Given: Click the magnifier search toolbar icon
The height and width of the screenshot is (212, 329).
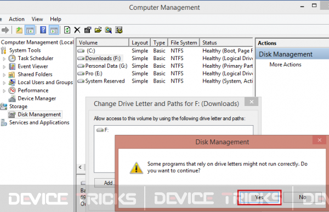Looking at the screenshot, I should tap(108, 30).
